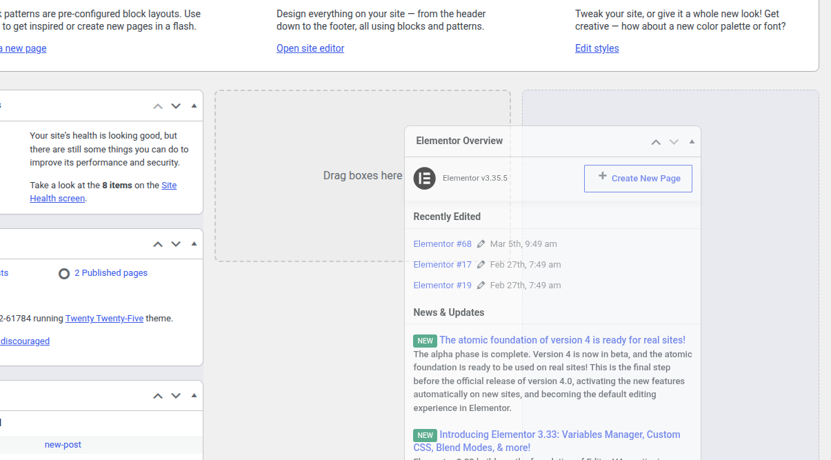Click pencil icon next to Elementor #68

481,243
